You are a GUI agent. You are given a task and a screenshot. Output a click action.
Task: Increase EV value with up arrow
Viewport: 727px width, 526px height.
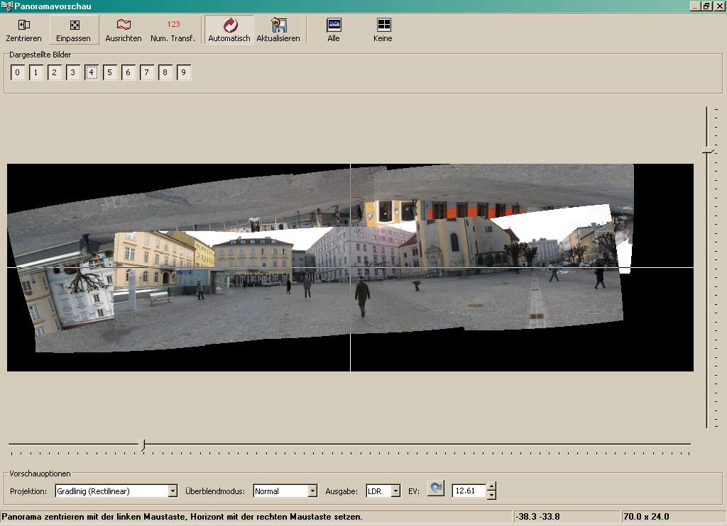click(491, 486)
